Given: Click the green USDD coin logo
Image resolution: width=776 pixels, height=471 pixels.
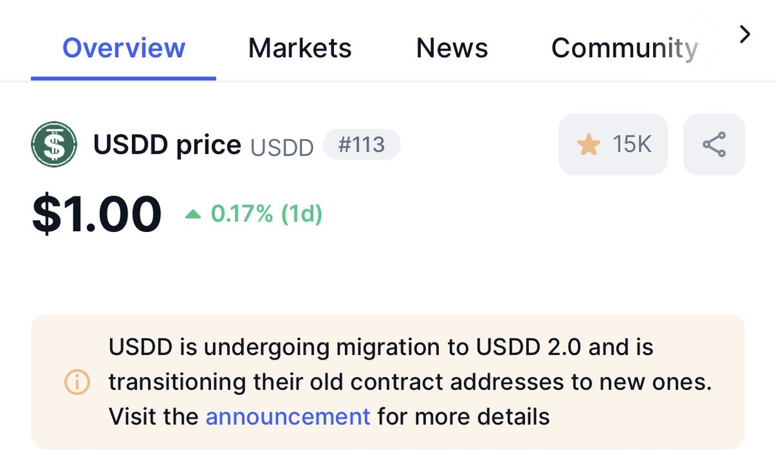Looking at the screenshot, I should (x=54, y=144).
